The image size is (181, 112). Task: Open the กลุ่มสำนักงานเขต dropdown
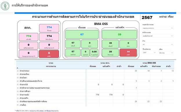point(158,28)
